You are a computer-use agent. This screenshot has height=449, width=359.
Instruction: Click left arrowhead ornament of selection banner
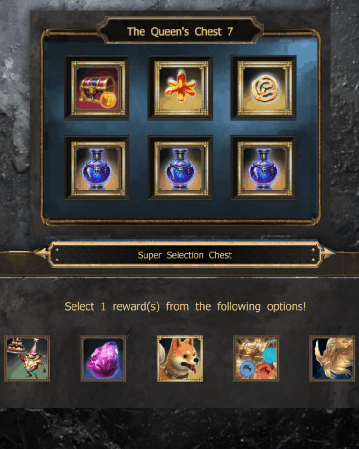click(x=41, y=253)
